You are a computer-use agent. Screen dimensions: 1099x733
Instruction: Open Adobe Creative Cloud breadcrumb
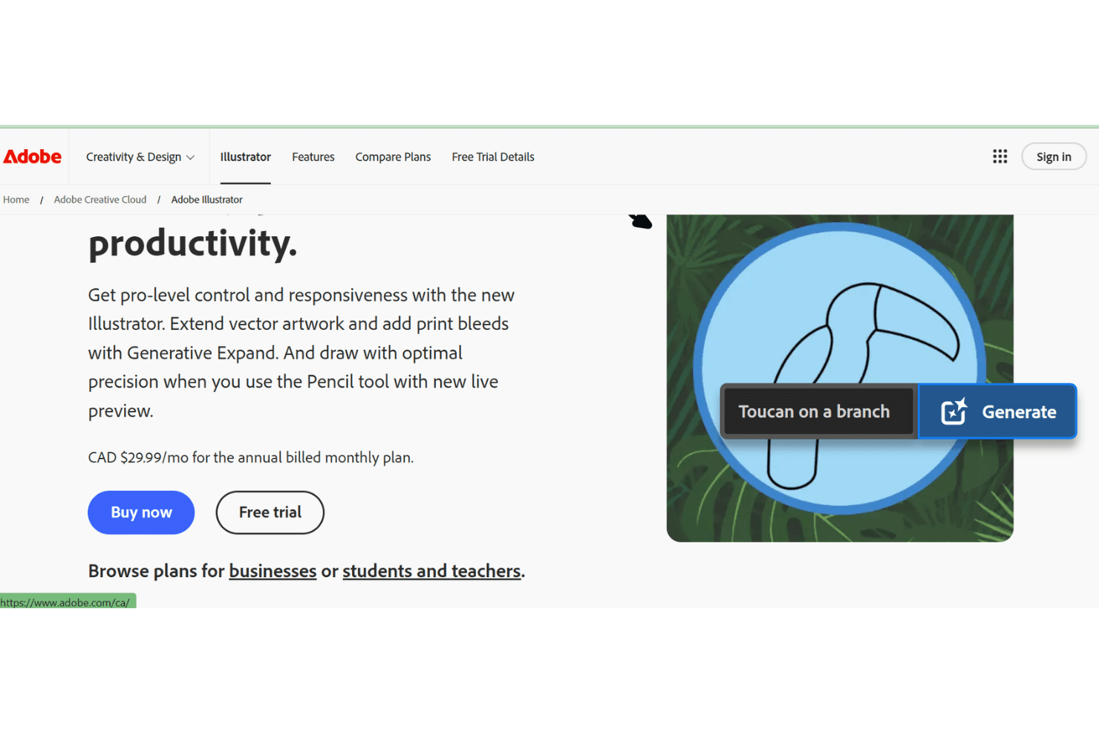(100, 200)
